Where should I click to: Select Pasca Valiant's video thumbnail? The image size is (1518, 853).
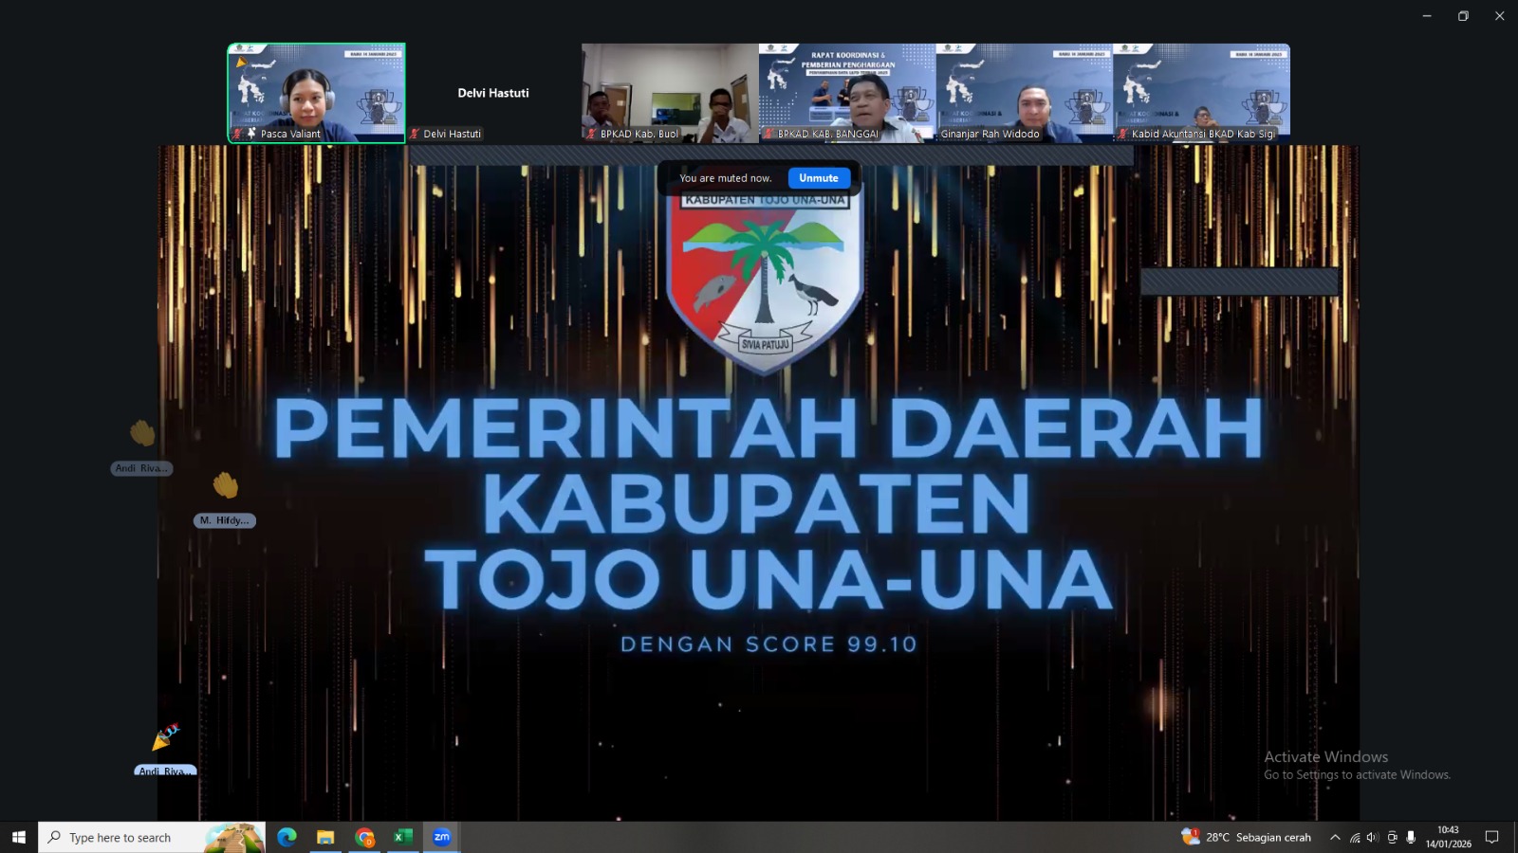(x=316, y=92)
